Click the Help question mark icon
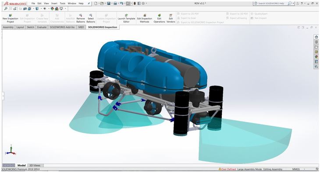 [x=302, y=3]
